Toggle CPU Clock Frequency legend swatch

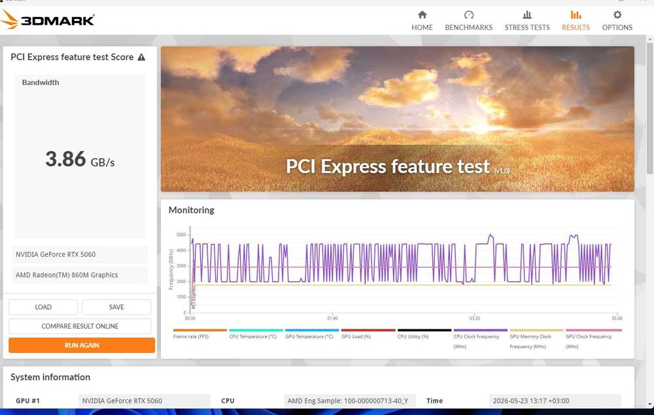click(x=481, y=330)
